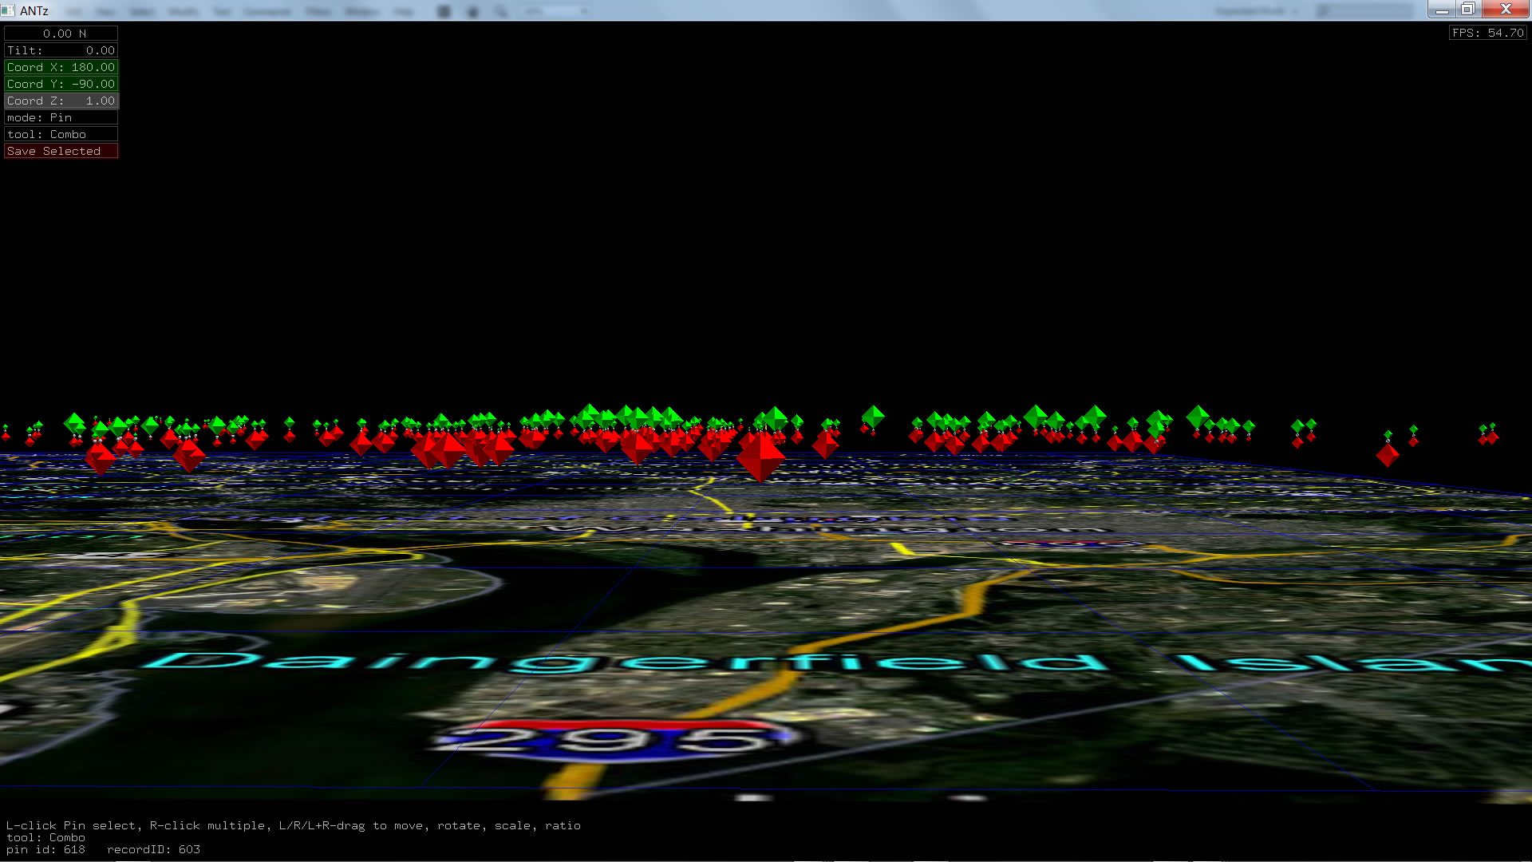
Task: Select the leftmost large green pin
Action: click(x=74, y=421)
